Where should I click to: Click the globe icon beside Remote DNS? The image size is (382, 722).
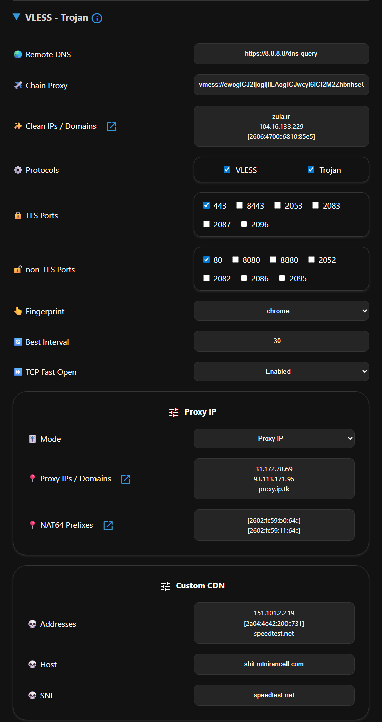pos(17,54)
